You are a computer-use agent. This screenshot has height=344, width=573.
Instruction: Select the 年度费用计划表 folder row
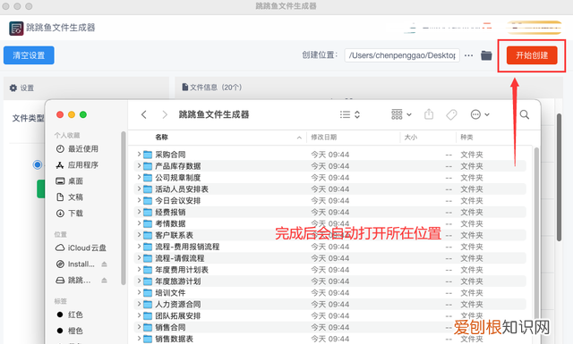click(x=330, y=270)
